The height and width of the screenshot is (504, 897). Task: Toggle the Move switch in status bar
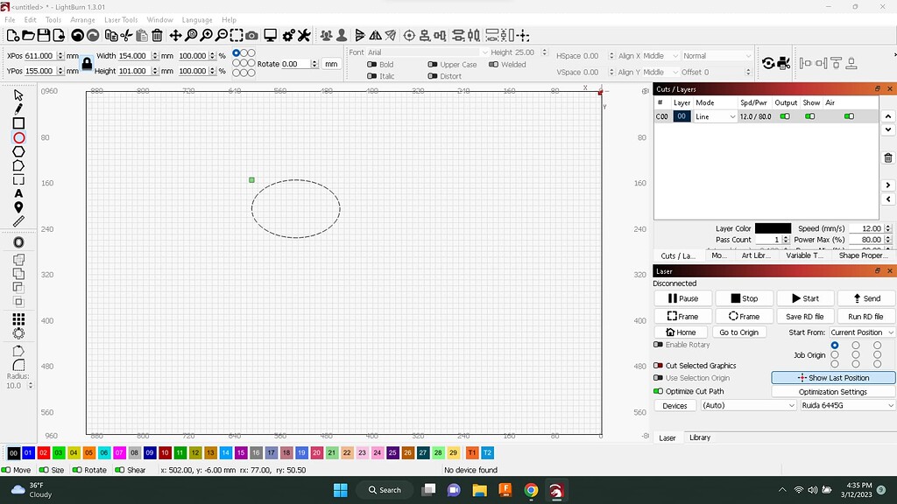[x=6, y=470]
